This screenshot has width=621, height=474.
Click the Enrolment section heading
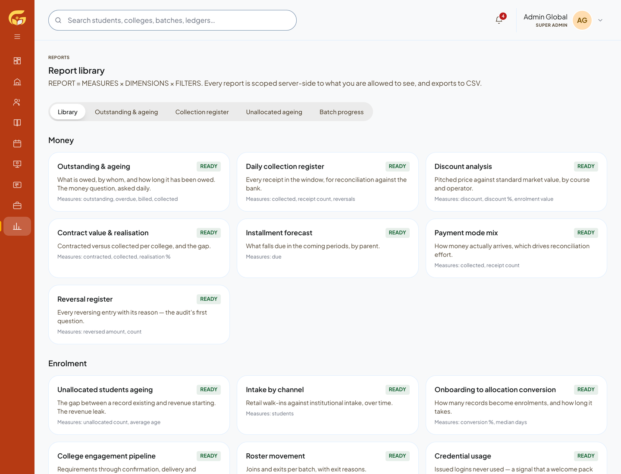coord(68,364)
